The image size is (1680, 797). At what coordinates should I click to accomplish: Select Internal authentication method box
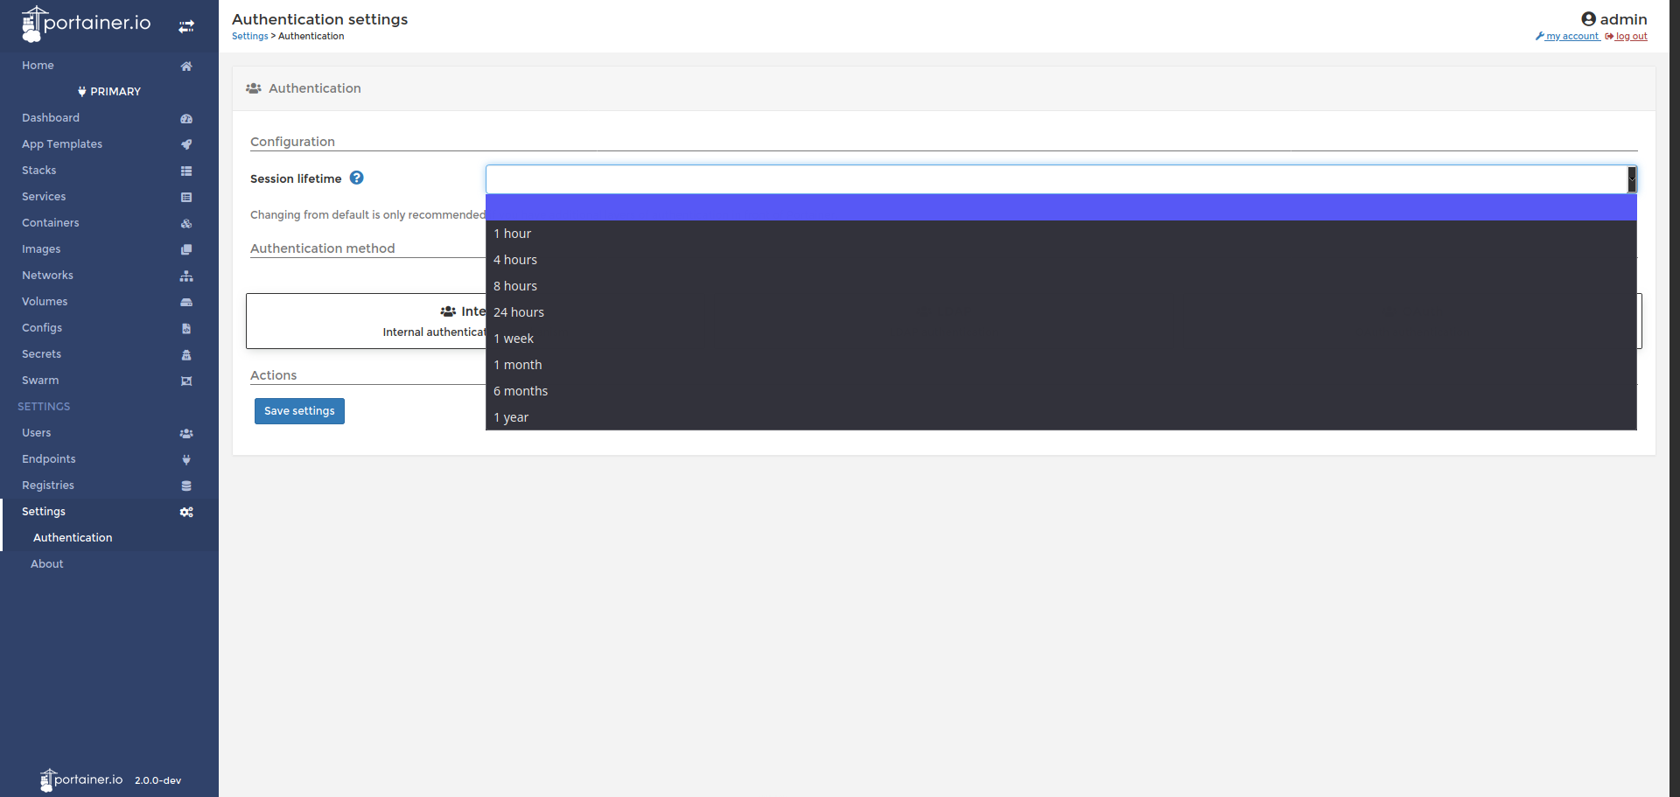coord(367,321)
